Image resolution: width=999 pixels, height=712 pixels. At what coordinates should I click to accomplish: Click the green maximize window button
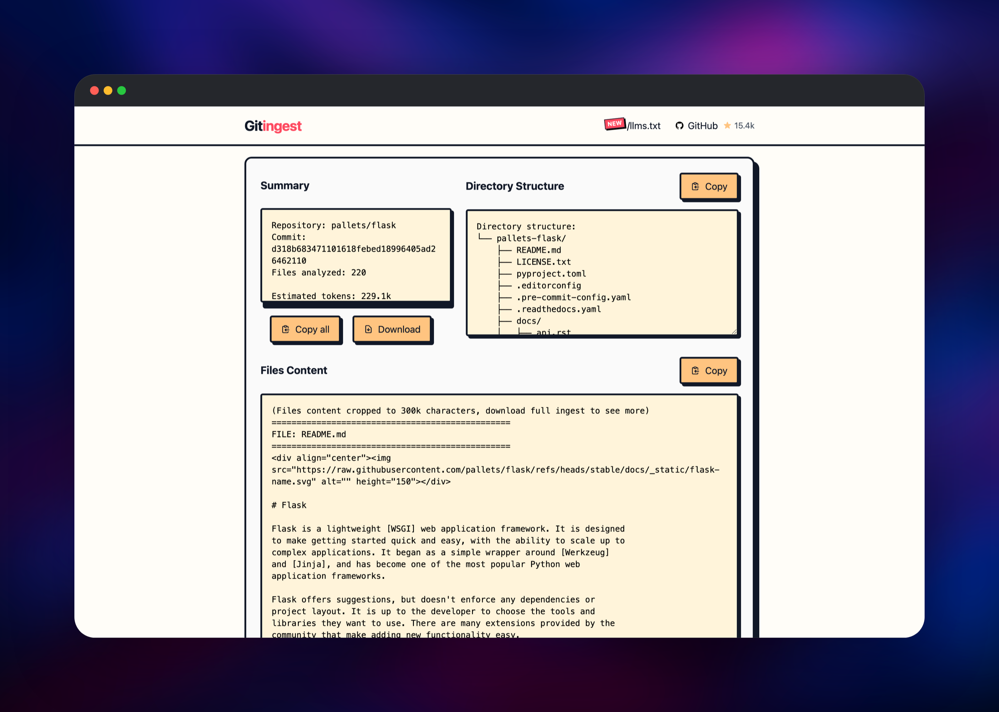pyautogui.click(x=121, y=90)
